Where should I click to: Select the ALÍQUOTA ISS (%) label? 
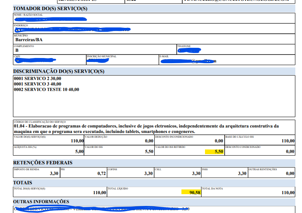(25, 147)
